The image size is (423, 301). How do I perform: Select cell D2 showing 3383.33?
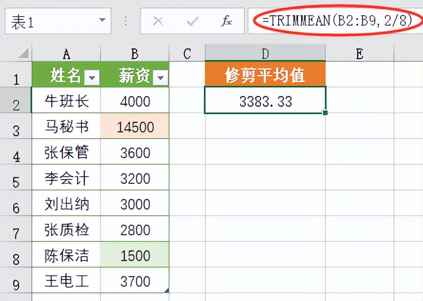[265, 100]
